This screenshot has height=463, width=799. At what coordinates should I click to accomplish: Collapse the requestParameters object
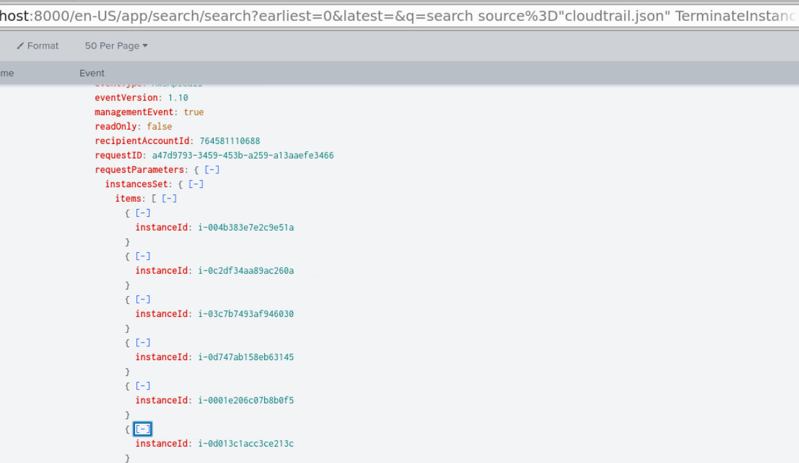(x=212, y=170)
